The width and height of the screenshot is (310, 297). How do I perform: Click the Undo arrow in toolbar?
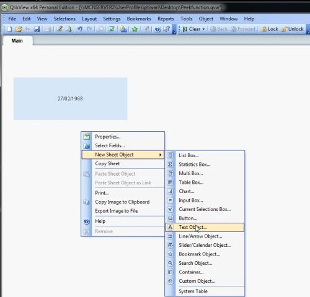pyautogui.click(x=80, y=29)
